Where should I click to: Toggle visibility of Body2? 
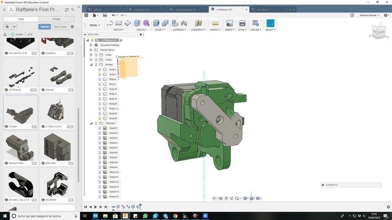tap(100, 74)
